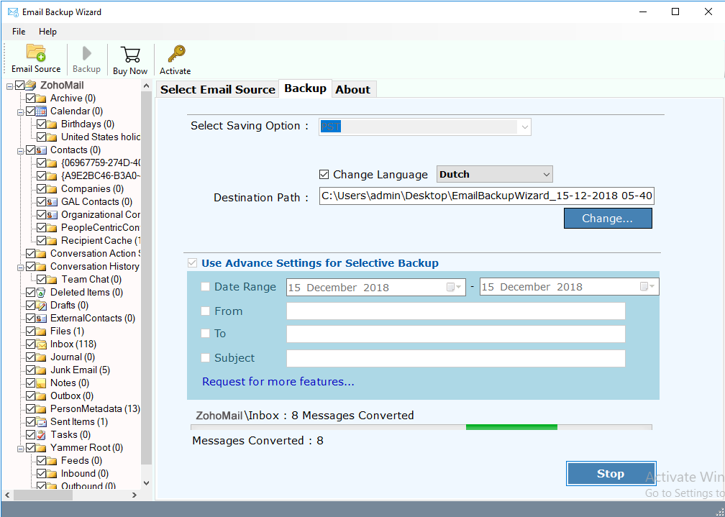Uncheck the Junk Email (5) checkbox
Viewport: 725px width, 517px height.
click(x=30, y=370)
